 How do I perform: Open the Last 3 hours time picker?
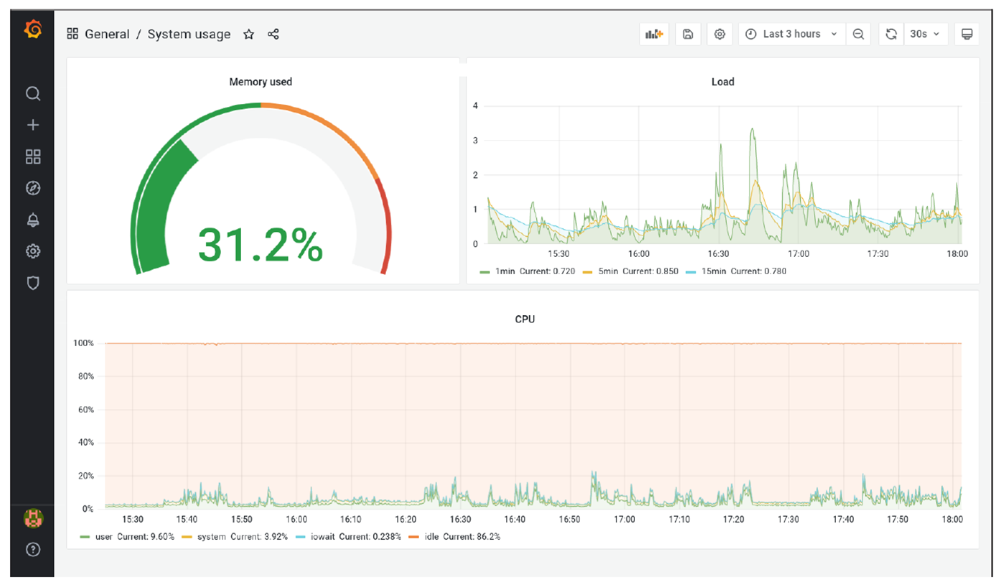pyautogui.click(x=792, y=34)
